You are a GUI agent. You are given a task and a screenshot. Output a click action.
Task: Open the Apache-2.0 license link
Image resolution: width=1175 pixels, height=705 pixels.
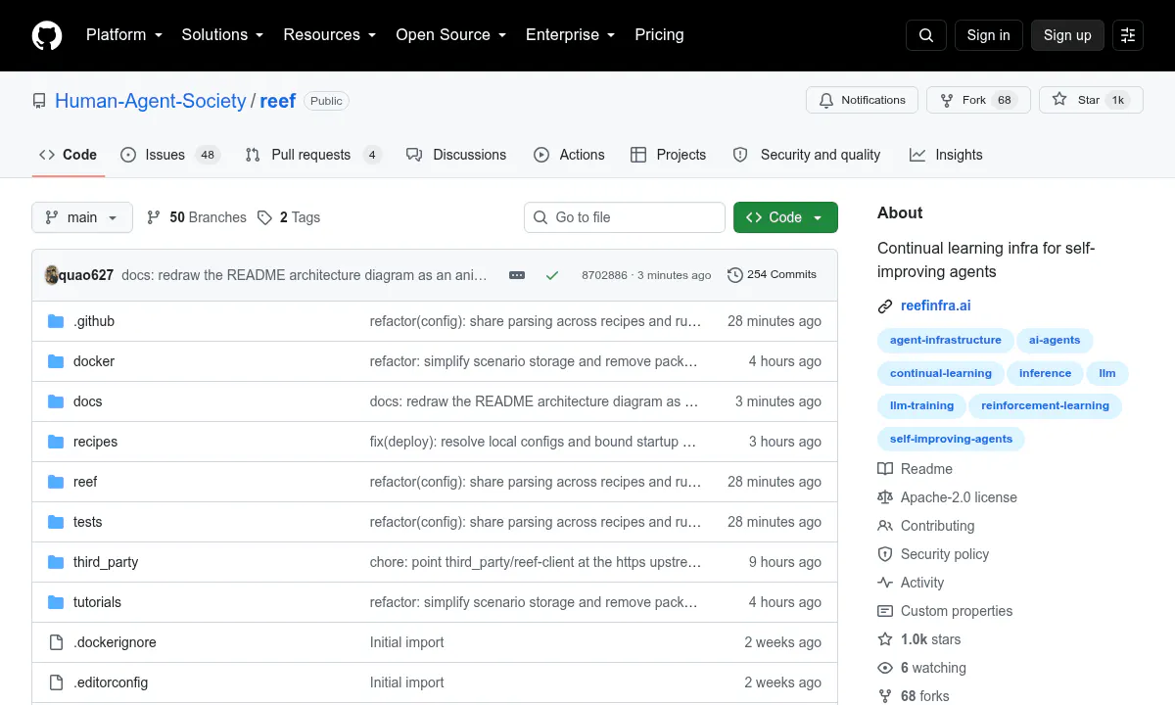coord(959,497)
